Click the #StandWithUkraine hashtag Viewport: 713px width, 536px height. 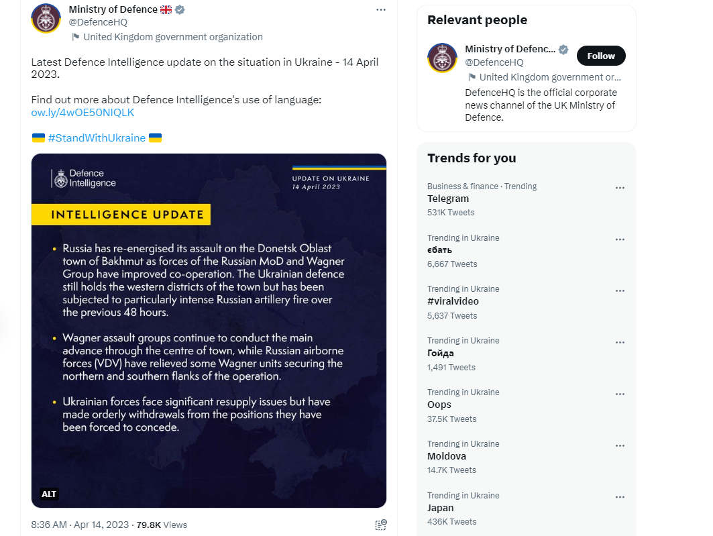tap(97, 138)
